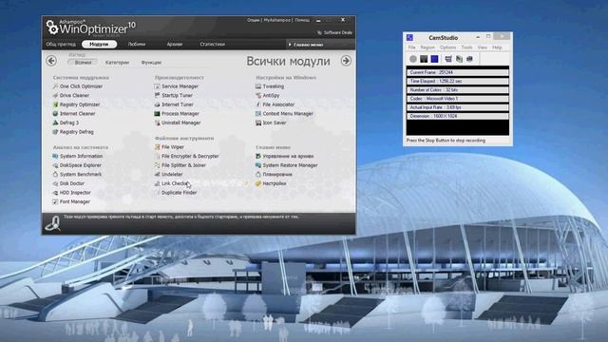Open the Любими tab
608x342 pixels.
[x=137, y=45]
